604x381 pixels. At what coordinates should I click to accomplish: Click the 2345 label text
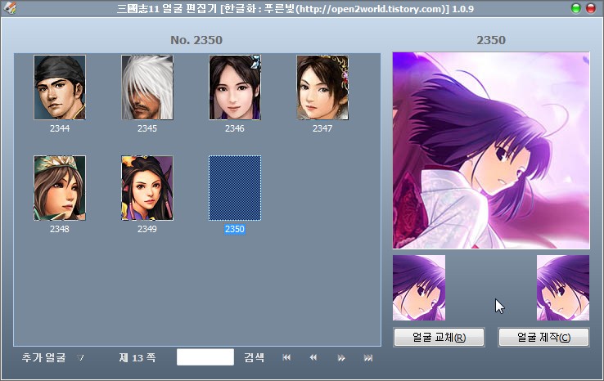147,128
